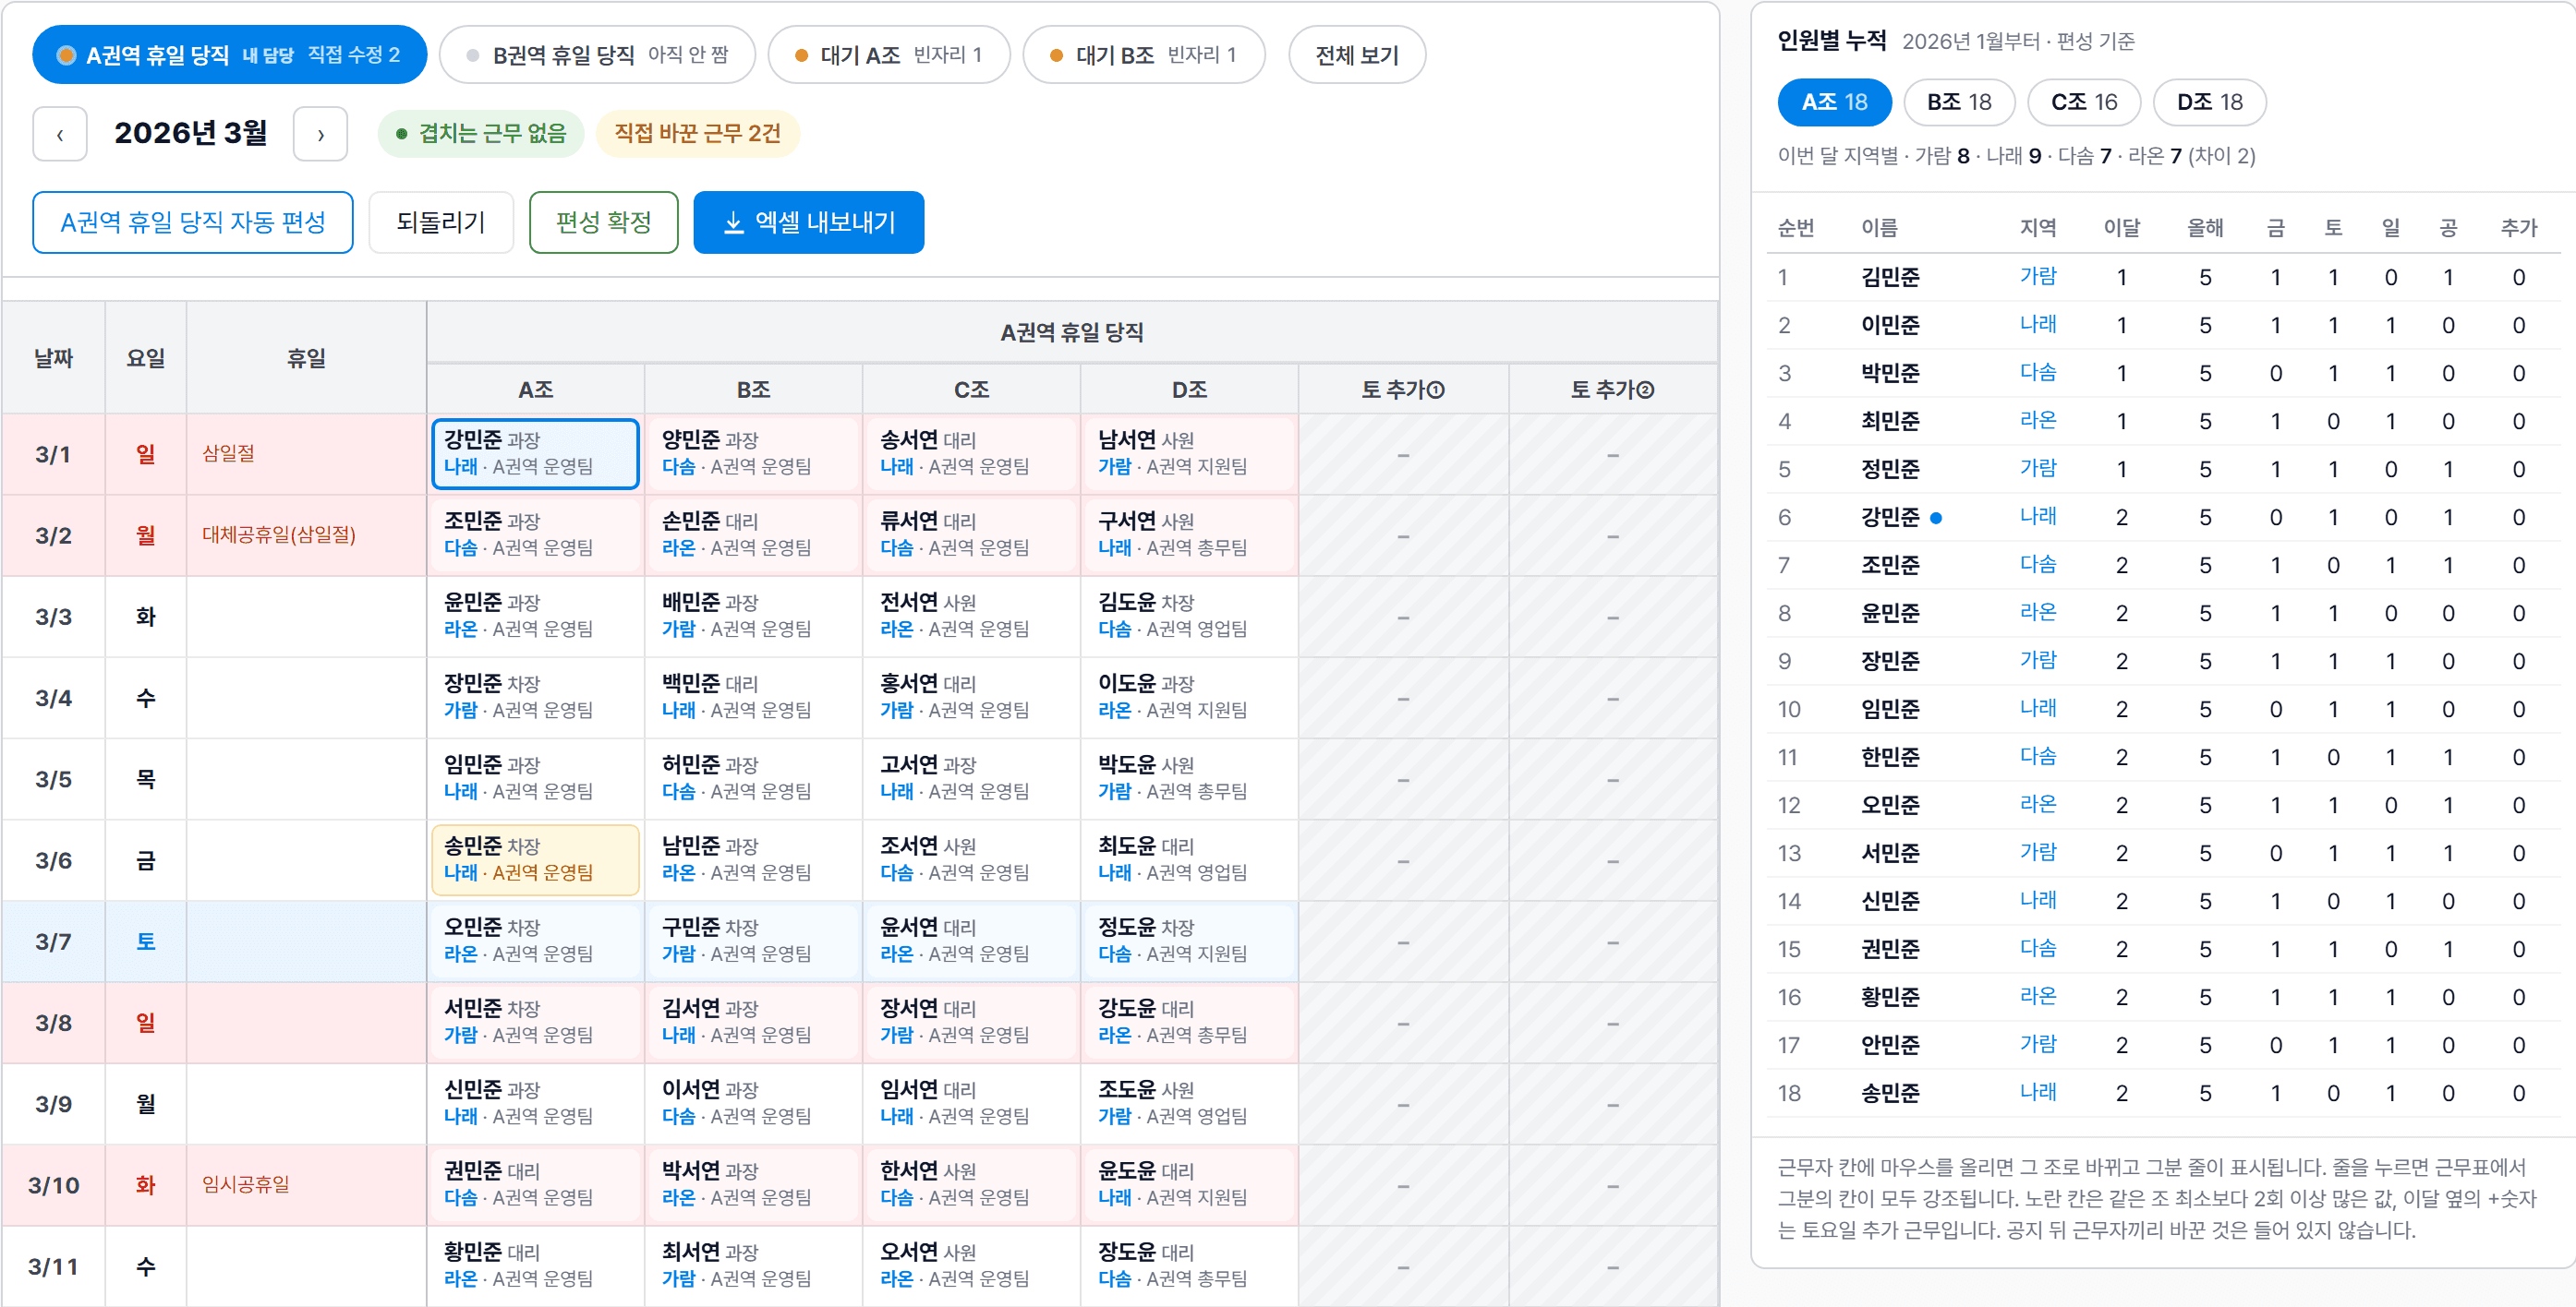Run A권역 휴일 당직 자동 편성
This screenshot has height=1307, width=2576.
coord(193,222)
